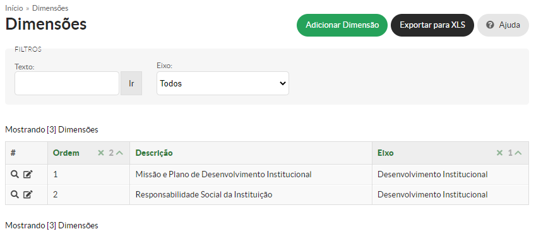Toggle sort direction arrow in Ordem column
The image size is (536, 234).
(119, 153)
